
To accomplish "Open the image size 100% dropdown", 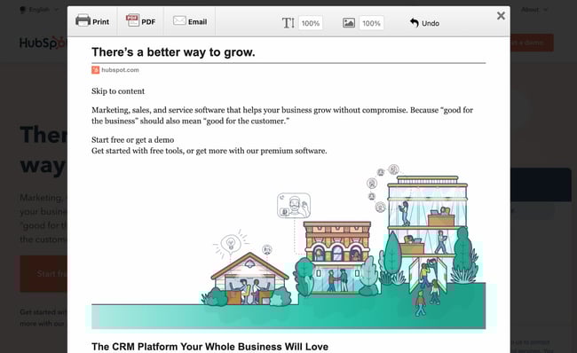I will (x=371, y=23).
